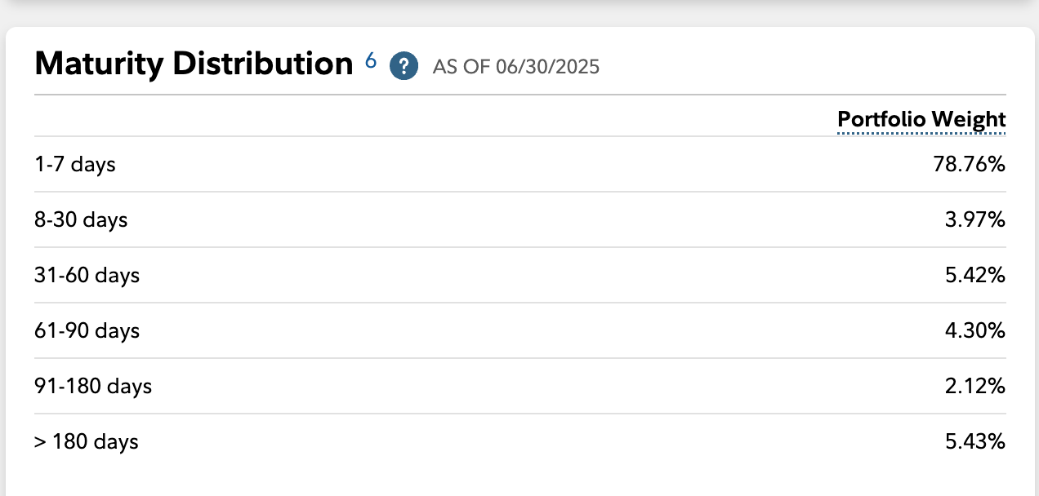The width and height of the screenshot is (1039, 496).
Task: Select the 8-30 days row label
Action: 81,220
